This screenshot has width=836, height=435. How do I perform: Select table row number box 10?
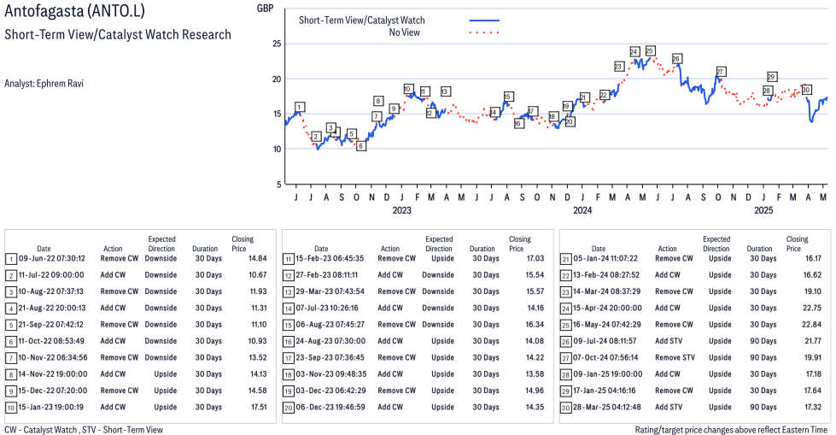pyautogui.click(x=11, y=408)
